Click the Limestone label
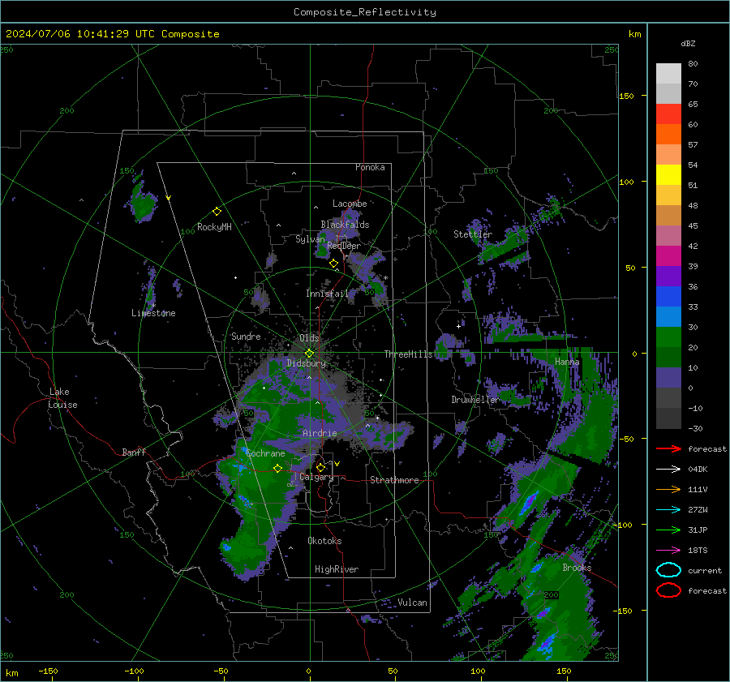This screenshot has width=730, height=682. pos(153,313)
